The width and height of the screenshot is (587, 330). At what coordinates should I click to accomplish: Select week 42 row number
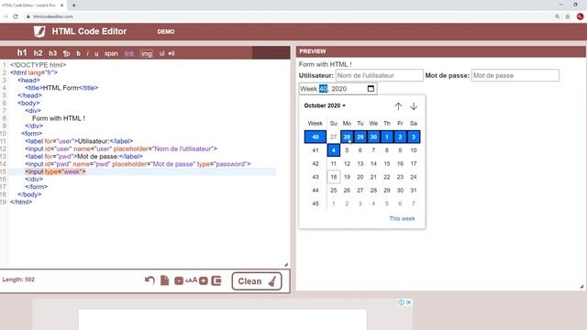coord(316,163)
